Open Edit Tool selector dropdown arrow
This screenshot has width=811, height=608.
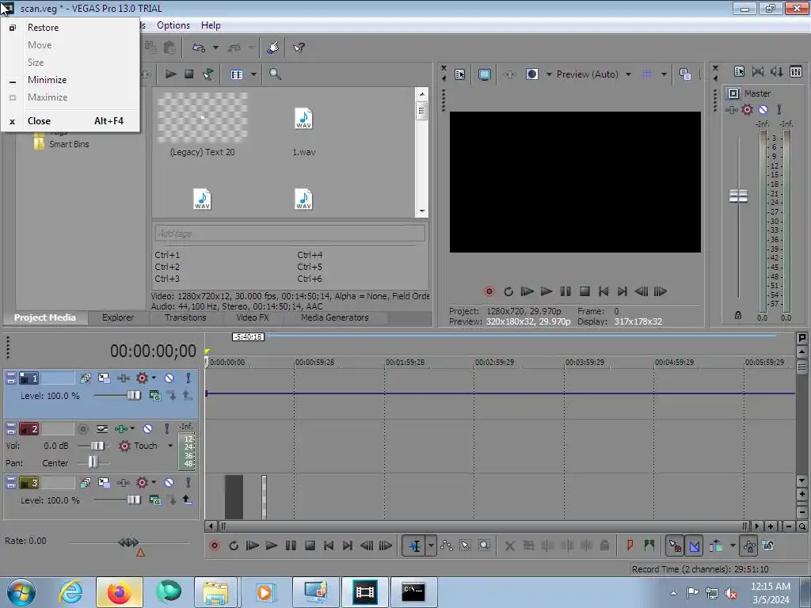point(431,545)
